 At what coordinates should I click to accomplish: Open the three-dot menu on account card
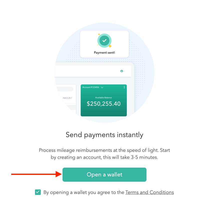pyautogui.click(x=124, y=87)
